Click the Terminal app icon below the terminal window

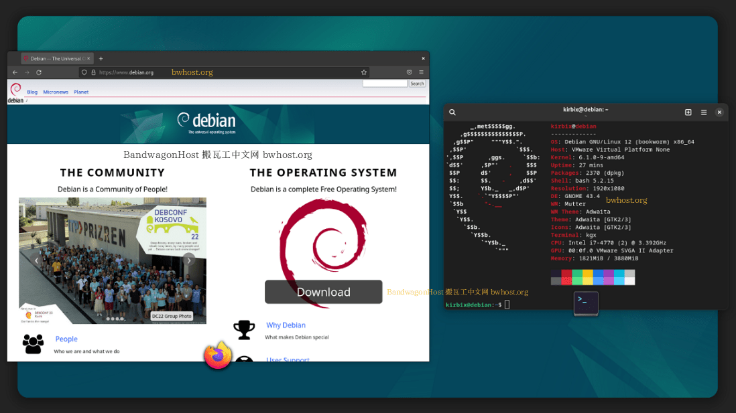click(586, 303)
